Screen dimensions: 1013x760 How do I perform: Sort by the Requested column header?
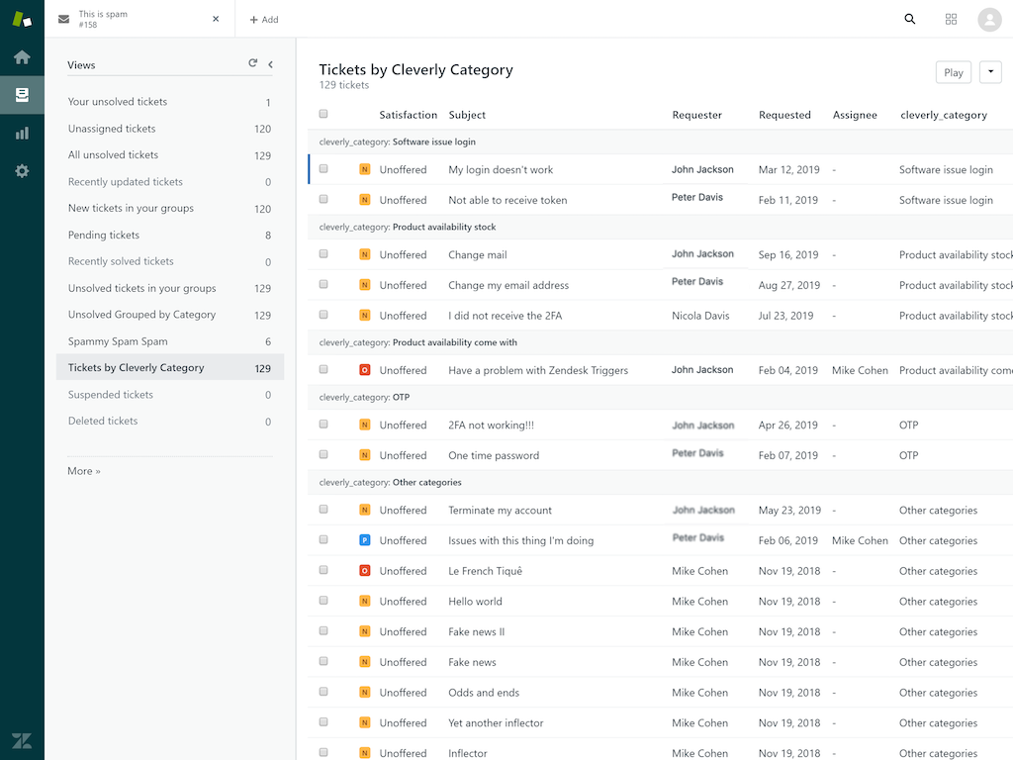784,115
